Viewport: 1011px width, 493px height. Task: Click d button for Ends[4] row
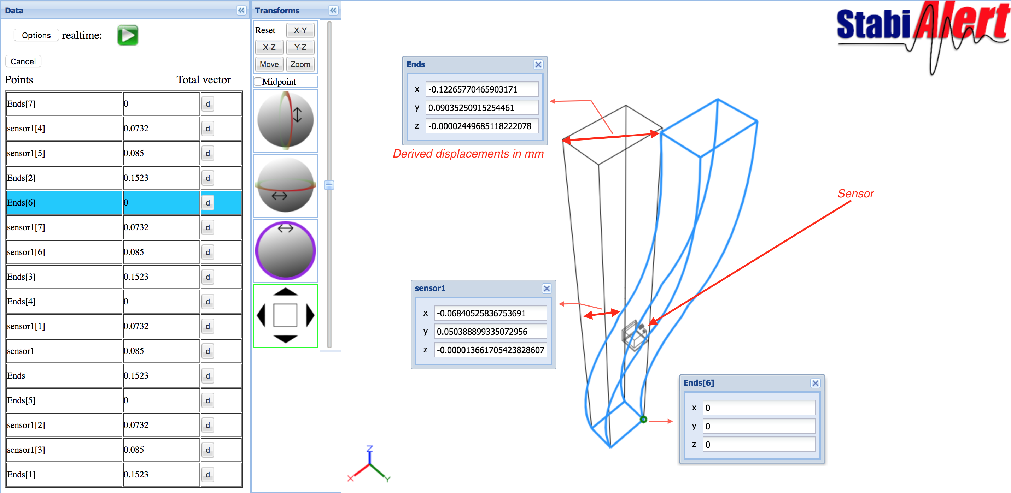[x=208, y=302]
